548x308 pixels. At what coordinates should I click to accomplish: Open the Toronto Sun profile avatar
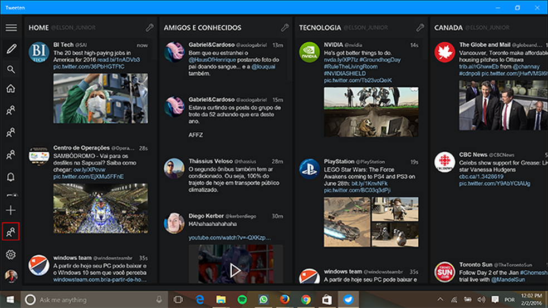click(x=444, y=272)
